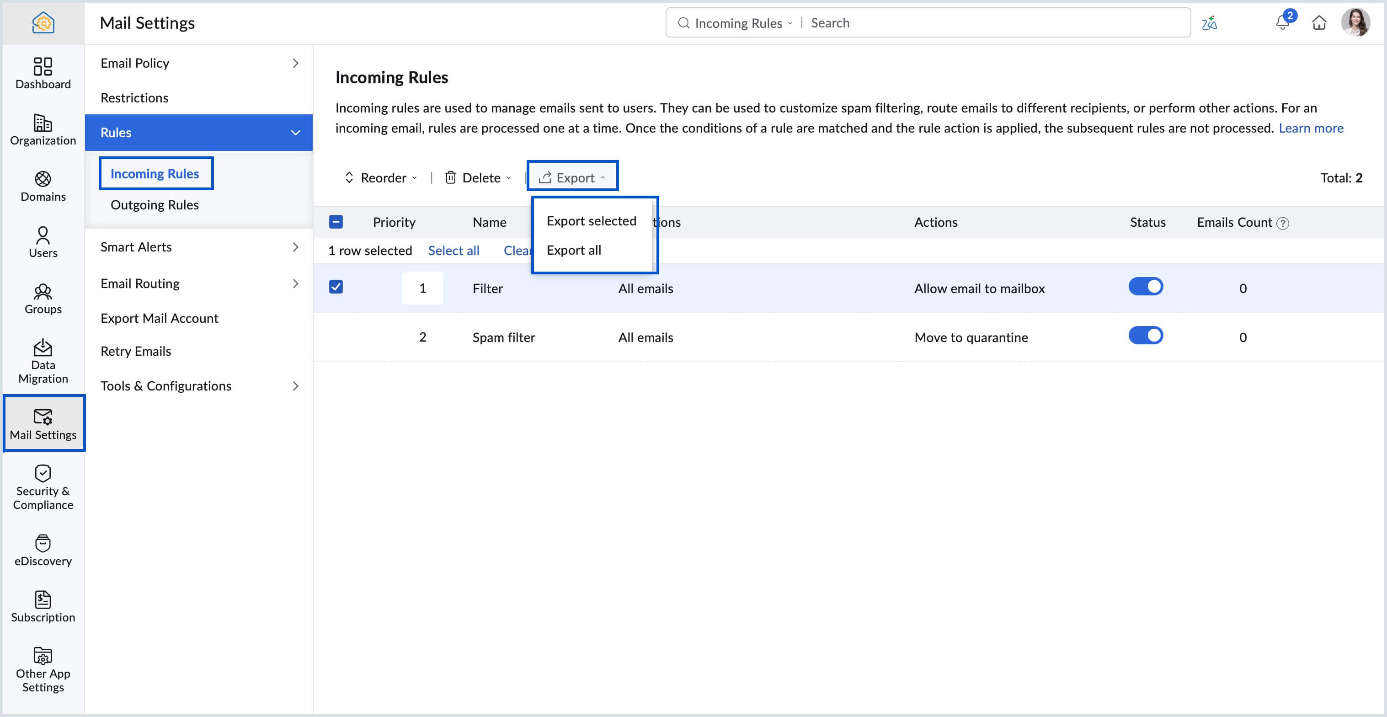The width and height of the screenshot is (1387, 717).
Task: Click the Filter rule name
Action: tap(487, 288)
